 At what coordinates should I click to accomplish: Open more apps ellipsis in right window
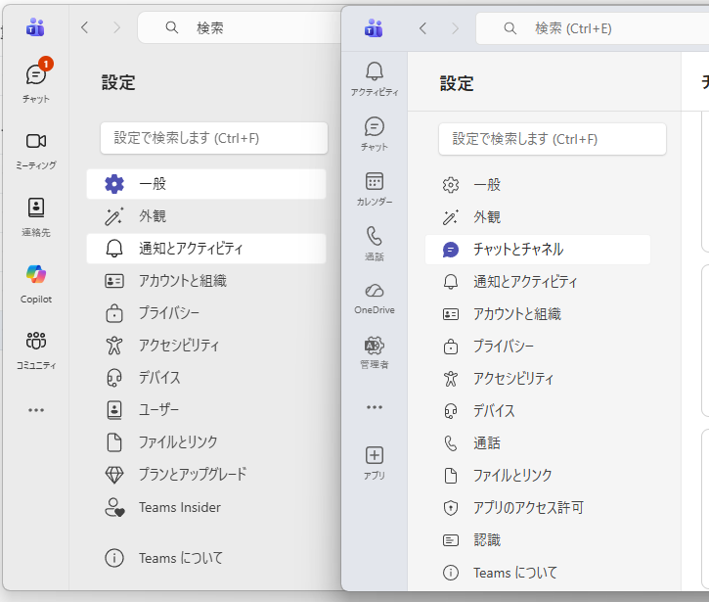tap(375, 407)
